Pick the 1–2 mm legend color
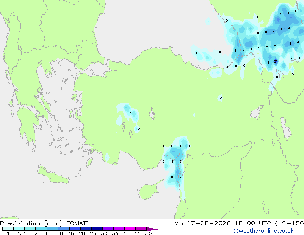The width and height of the screenshot is (304, 235). 30,229
